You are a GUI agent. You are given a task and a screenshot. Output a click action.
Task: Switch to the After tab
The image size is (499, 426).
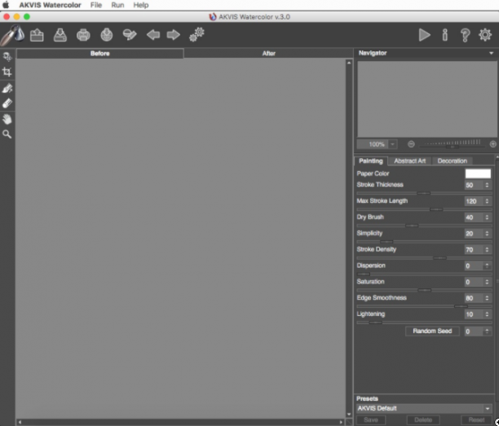[268, 54]
